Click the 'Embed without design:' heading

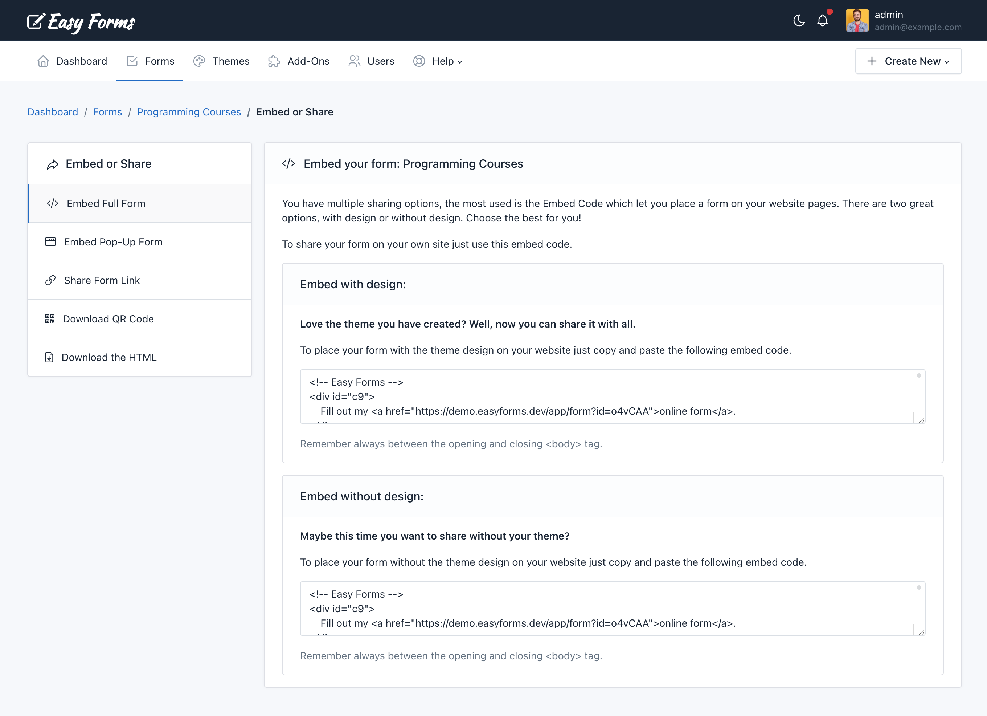click(x=362, y=496)
